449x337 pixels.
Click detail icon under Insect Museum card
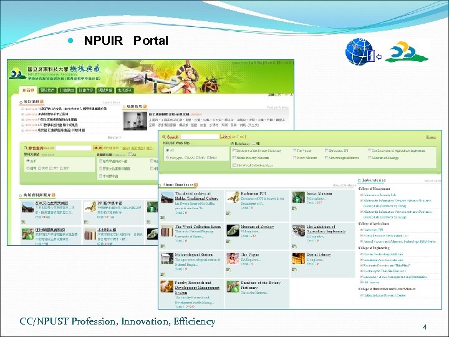coord(294,208)
